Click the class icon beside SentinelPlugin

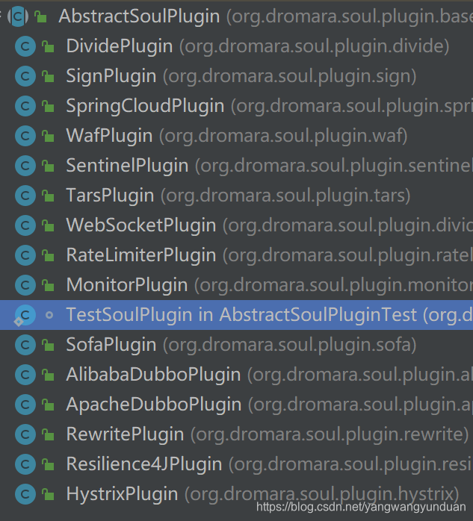pos(25,166)
